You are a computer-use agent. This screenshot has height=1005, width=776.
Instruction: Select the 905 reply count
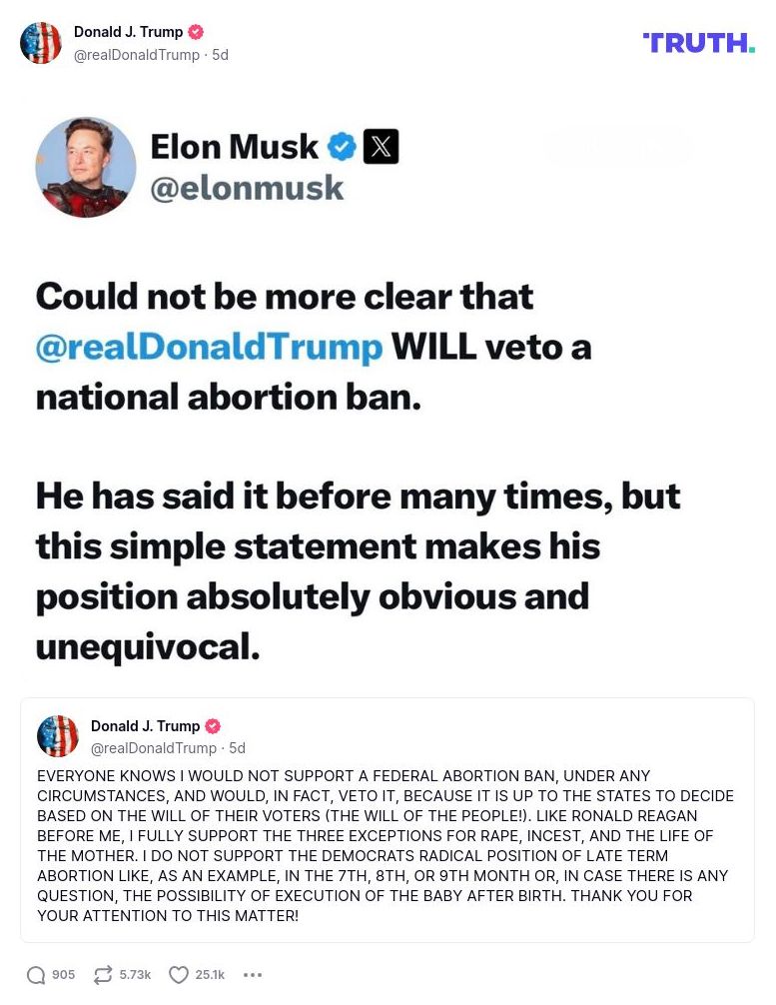pos(63,974)
